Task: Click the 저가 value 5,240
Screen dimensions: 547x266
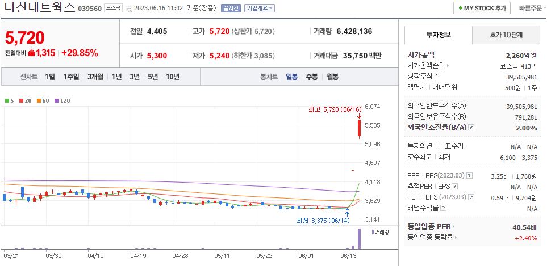Action: [219, 56]
